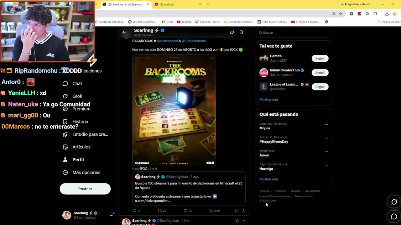
Task: Follow Gemita
Action: (320, 58)
